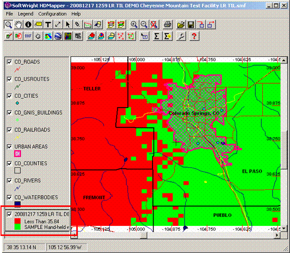
Task: Click the horizontal scrollbar right arrow
Action: pos(277,235)
